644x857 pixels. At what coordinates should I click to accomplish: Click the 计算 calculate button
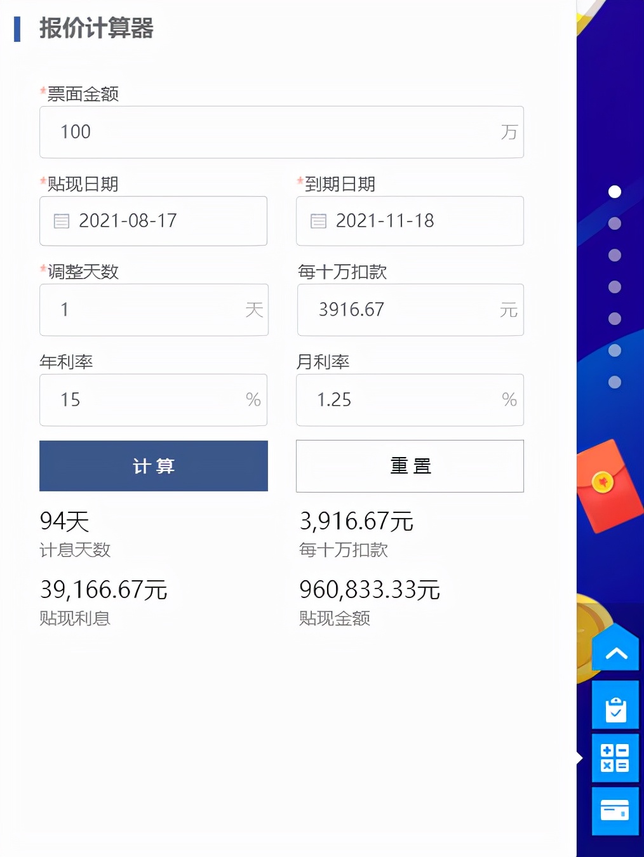pos(153,466)
